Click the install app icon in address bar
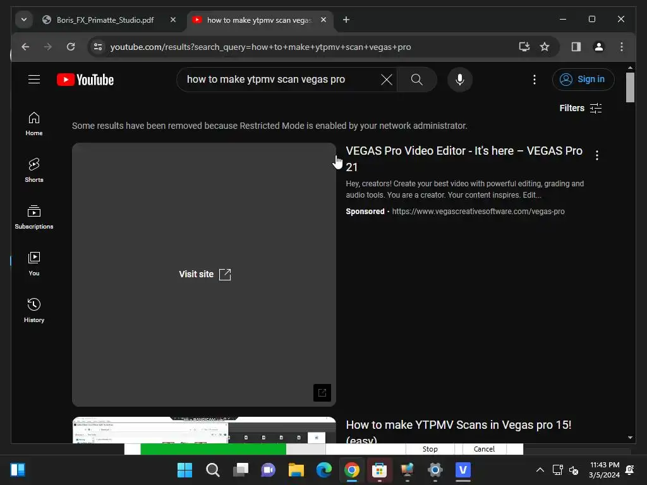647x485 pixels. pyautogui.click(x=524, y=47)
